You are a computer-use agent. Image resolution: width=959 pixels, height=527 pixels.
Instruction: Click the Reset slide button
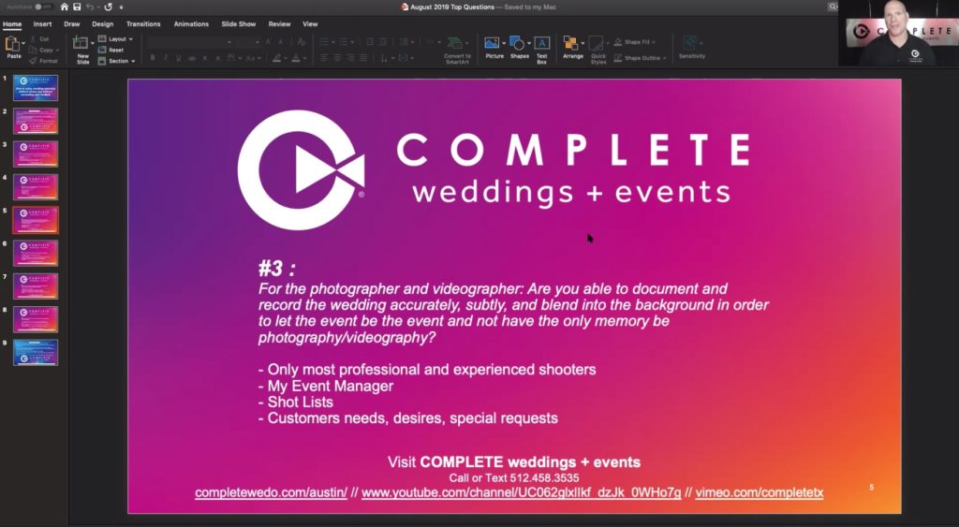point(111,50)
